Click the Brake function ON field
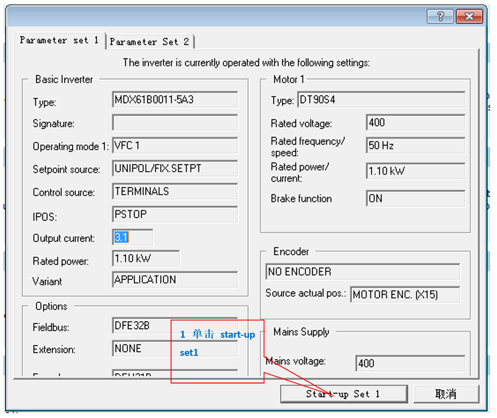Viewport: 497px width, 418px height. (x=415, y=199)
